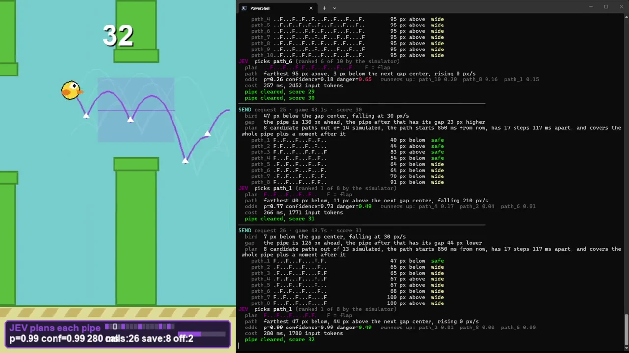Click the PowerShell icon on the terminal tab
This screenshot has height=353, width=629.
click(244, 8)
